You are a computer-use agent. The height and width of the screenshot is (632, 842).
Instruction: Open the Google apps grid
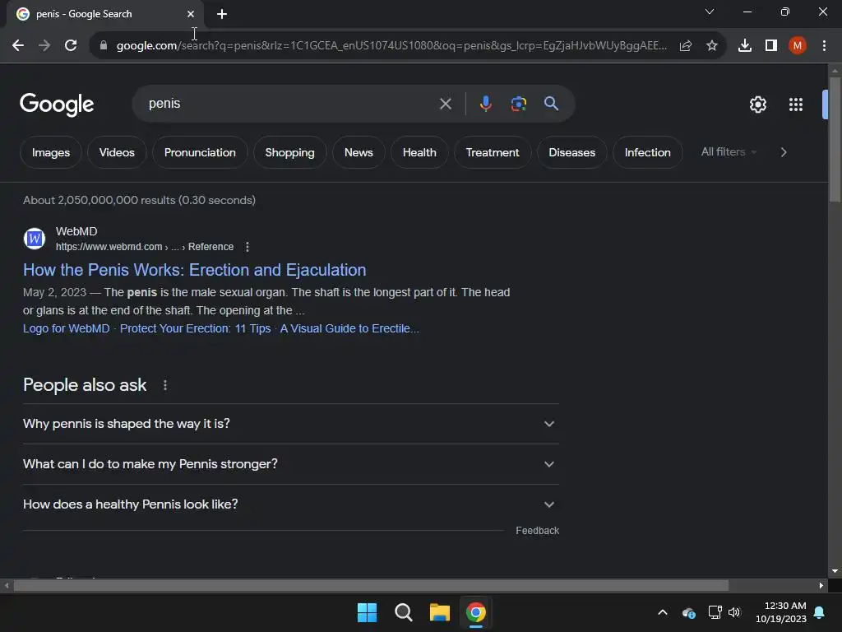click(795, 105)
